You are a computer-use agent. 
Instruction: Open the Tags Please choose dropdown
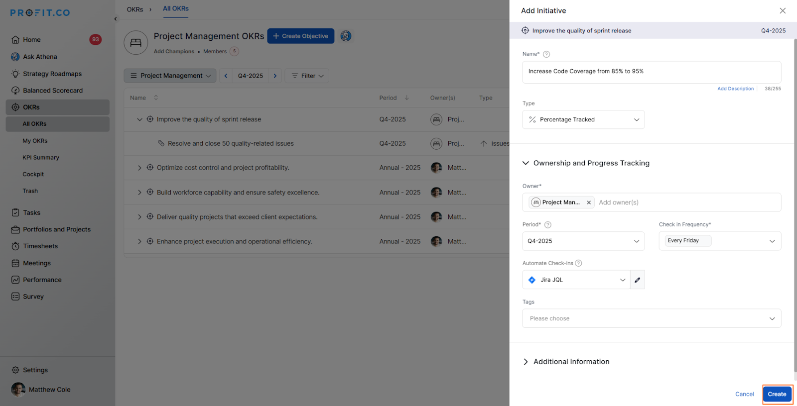(x=652, y=318)
